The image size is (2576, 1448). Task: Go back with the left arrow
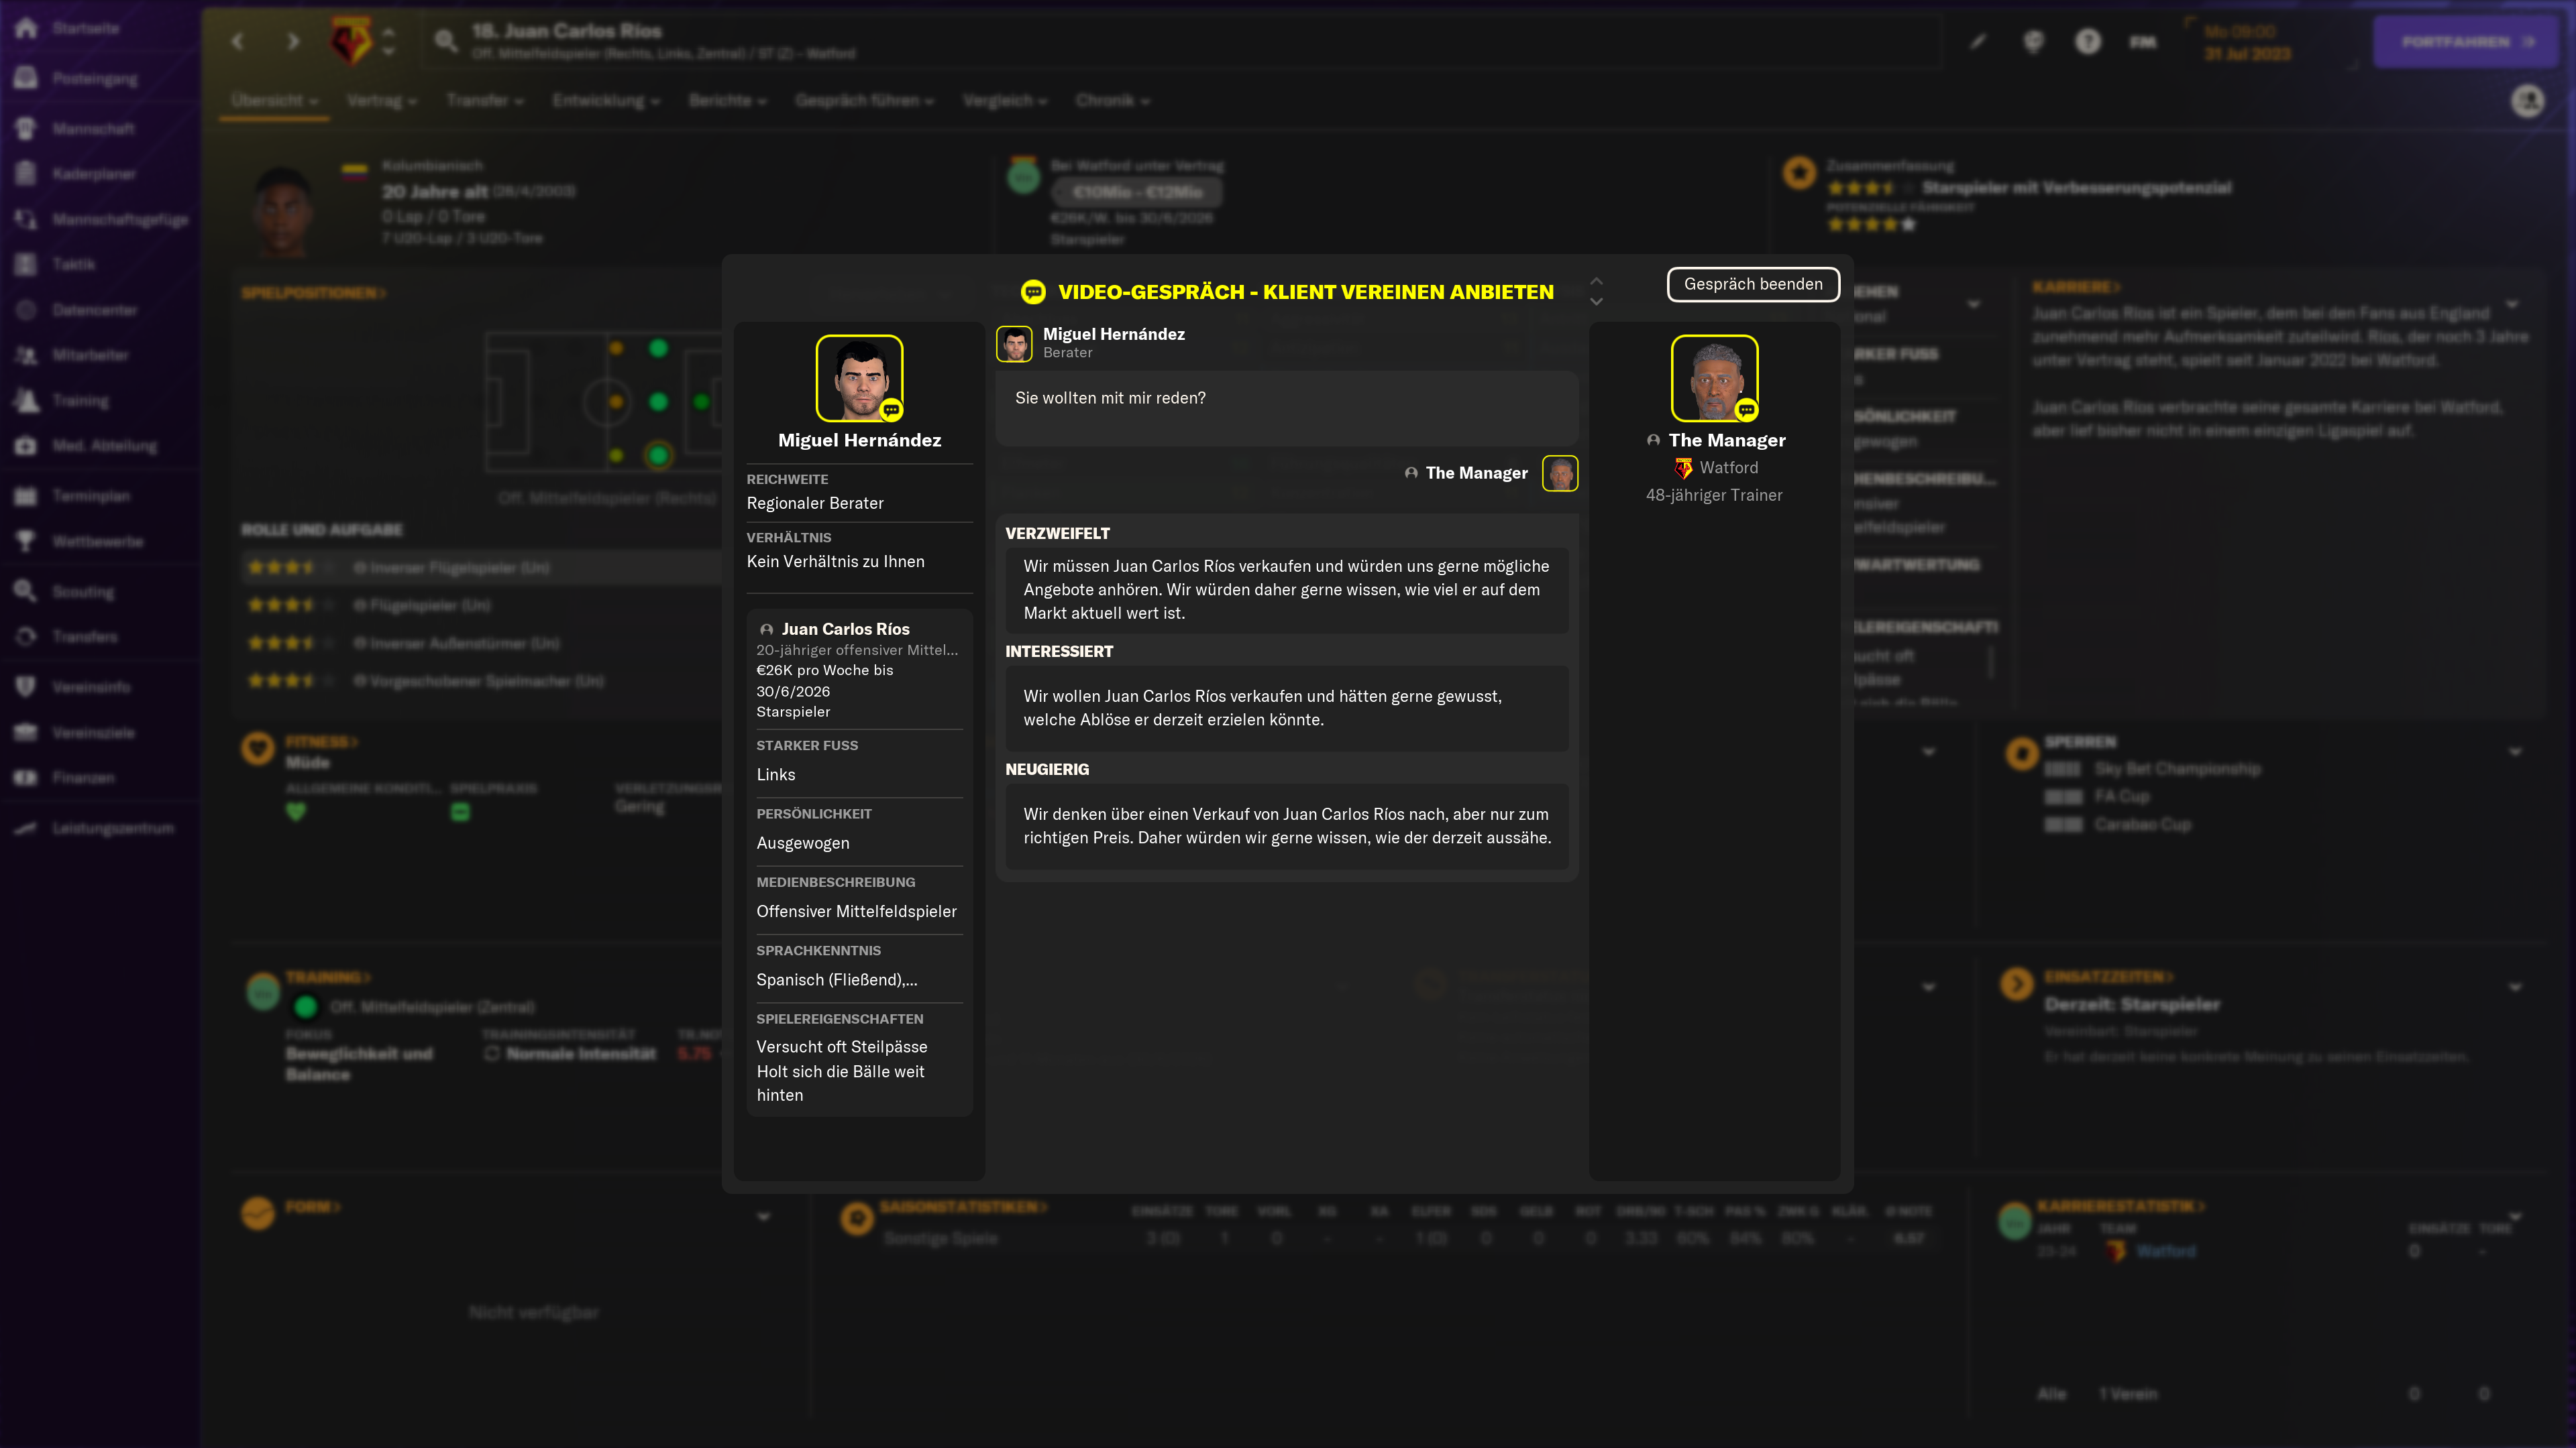[x=238, y=41]
